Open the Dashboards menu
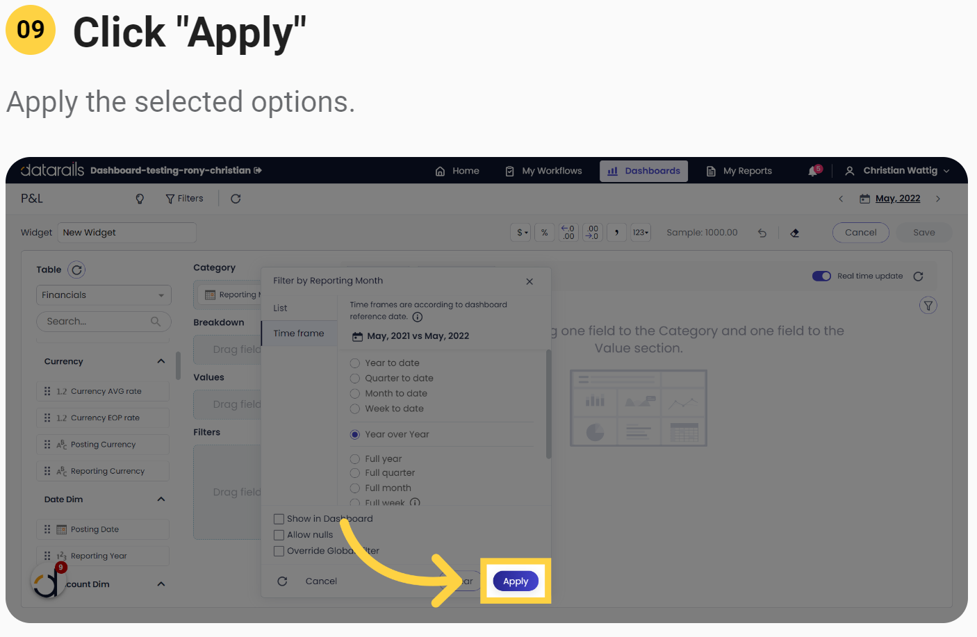977x637 pixels. [643, 171]
